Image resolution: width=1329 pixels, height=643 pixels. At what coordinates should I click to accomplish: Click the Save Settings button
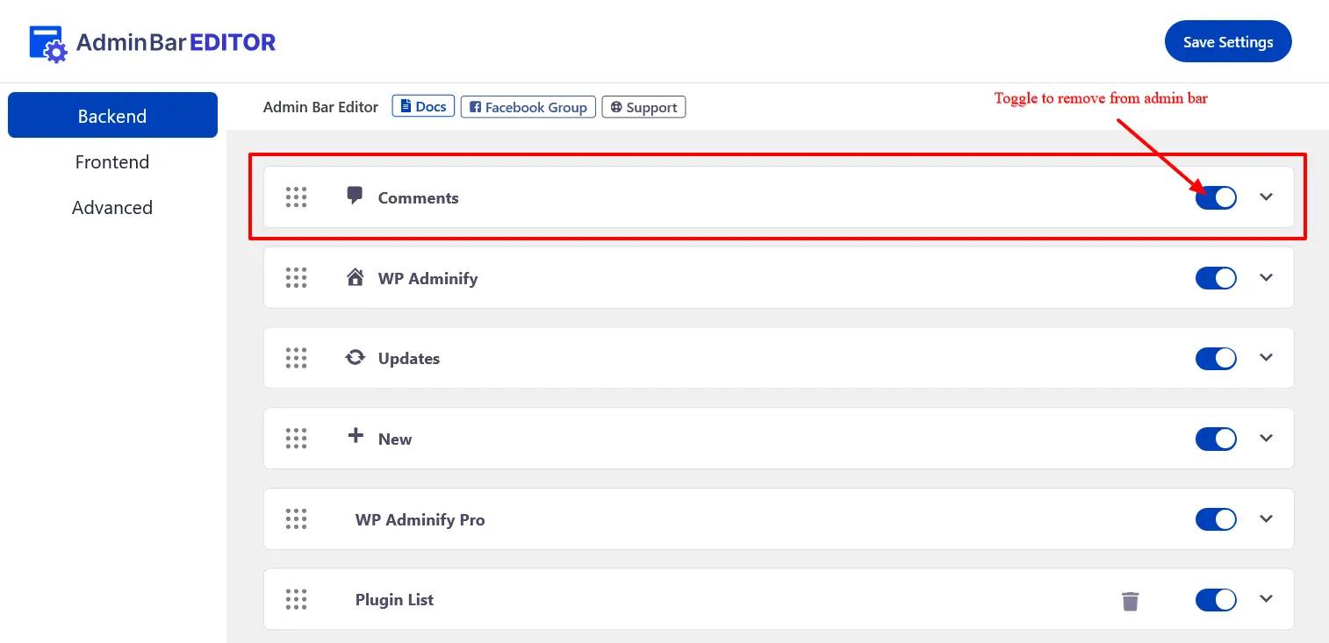[1227, 41]
